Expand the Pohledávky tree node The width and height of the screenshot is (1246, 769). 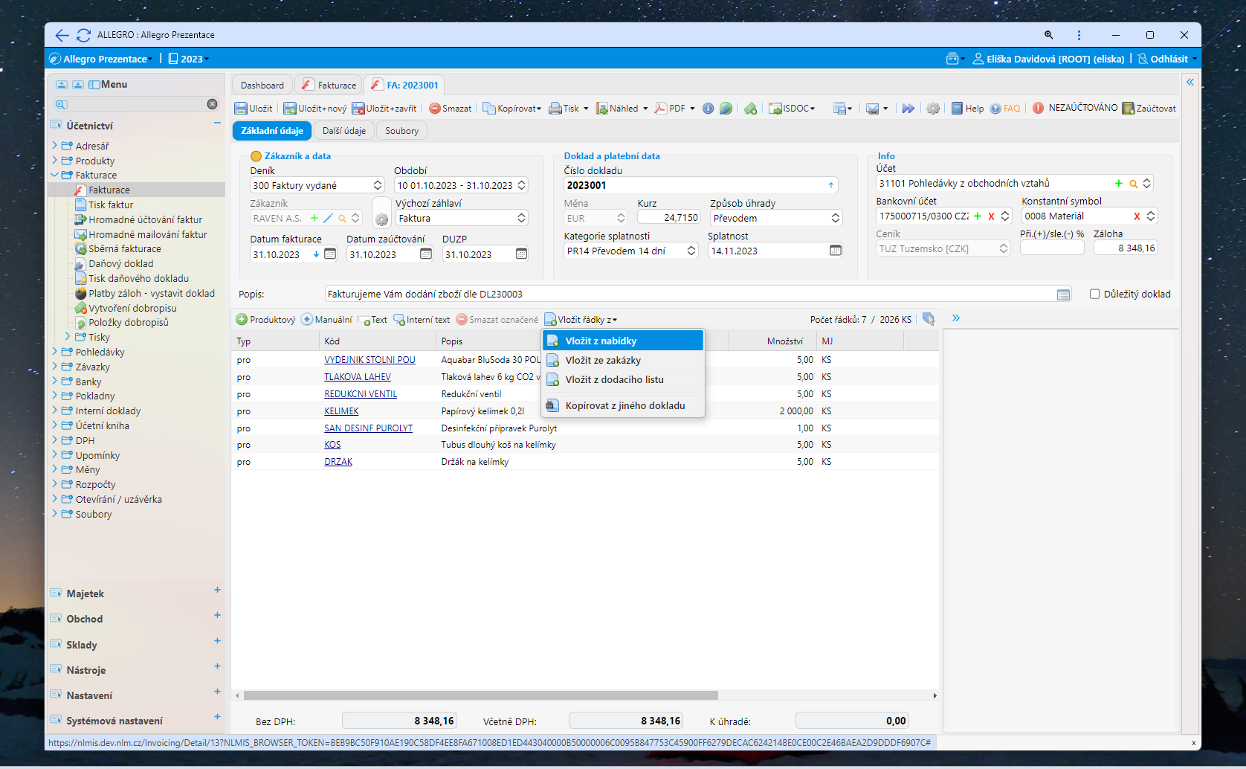click(x=54, y=352)
